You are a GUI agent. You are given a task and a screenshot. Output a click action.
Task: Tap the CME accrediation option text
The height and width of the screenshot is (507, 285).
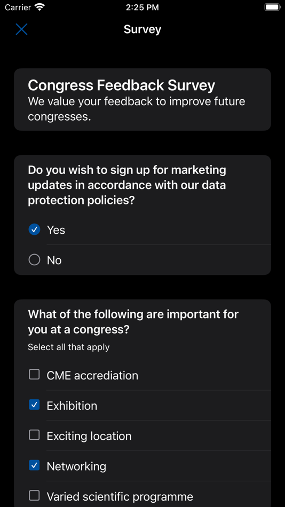(92, 375)
